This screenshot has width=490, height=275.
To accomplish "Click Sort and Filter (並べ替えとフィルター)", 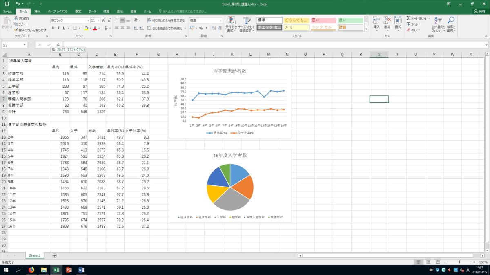I will coord(438,24).
